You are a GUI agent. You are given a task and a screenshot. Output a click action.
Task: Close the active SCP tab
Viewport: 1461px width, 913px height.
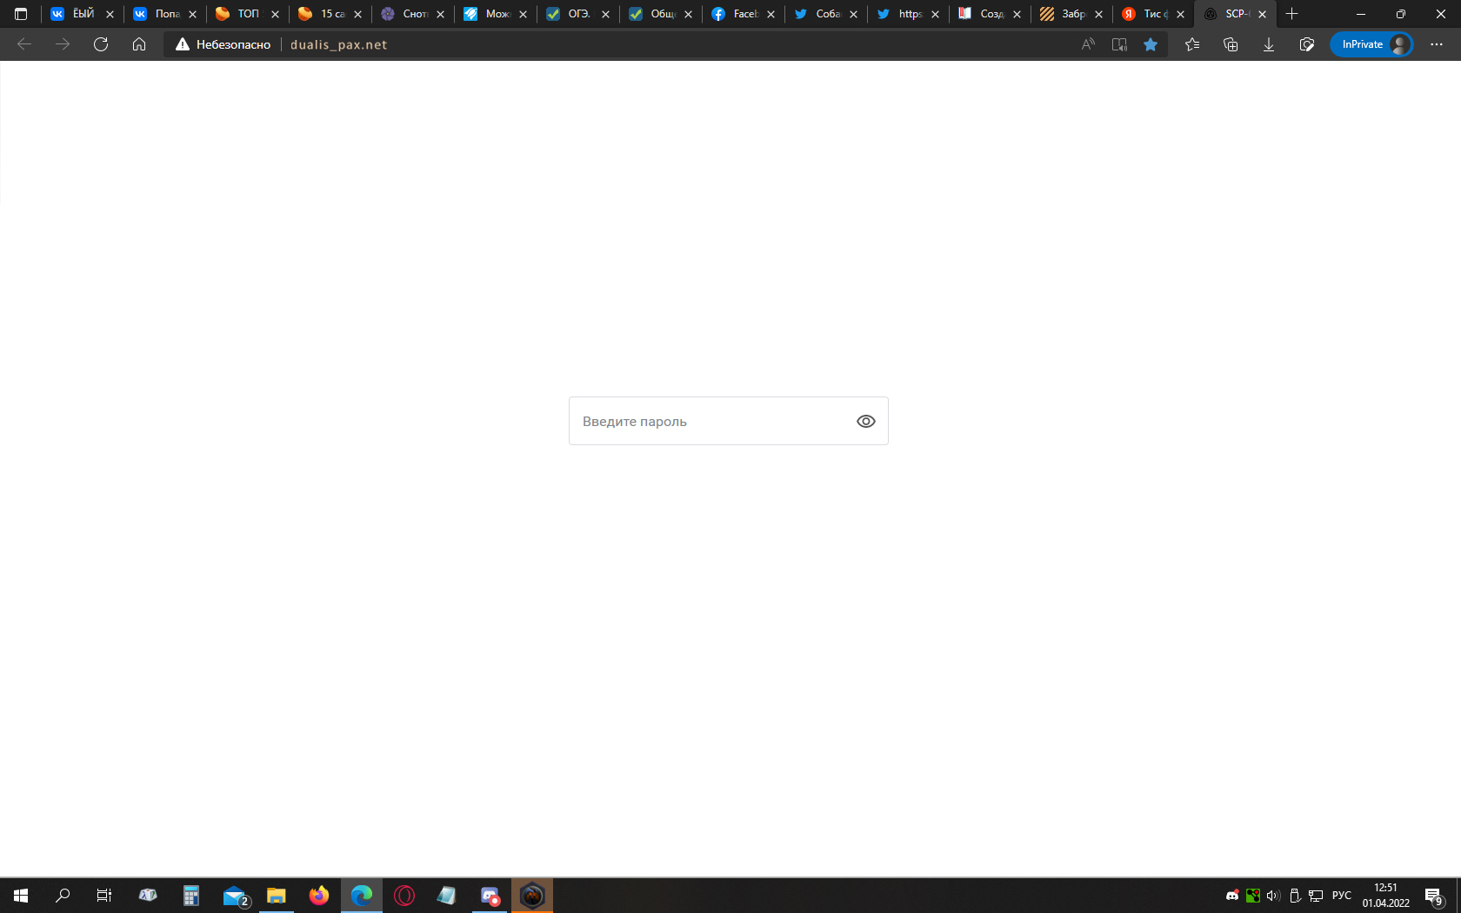(1262, 14)
